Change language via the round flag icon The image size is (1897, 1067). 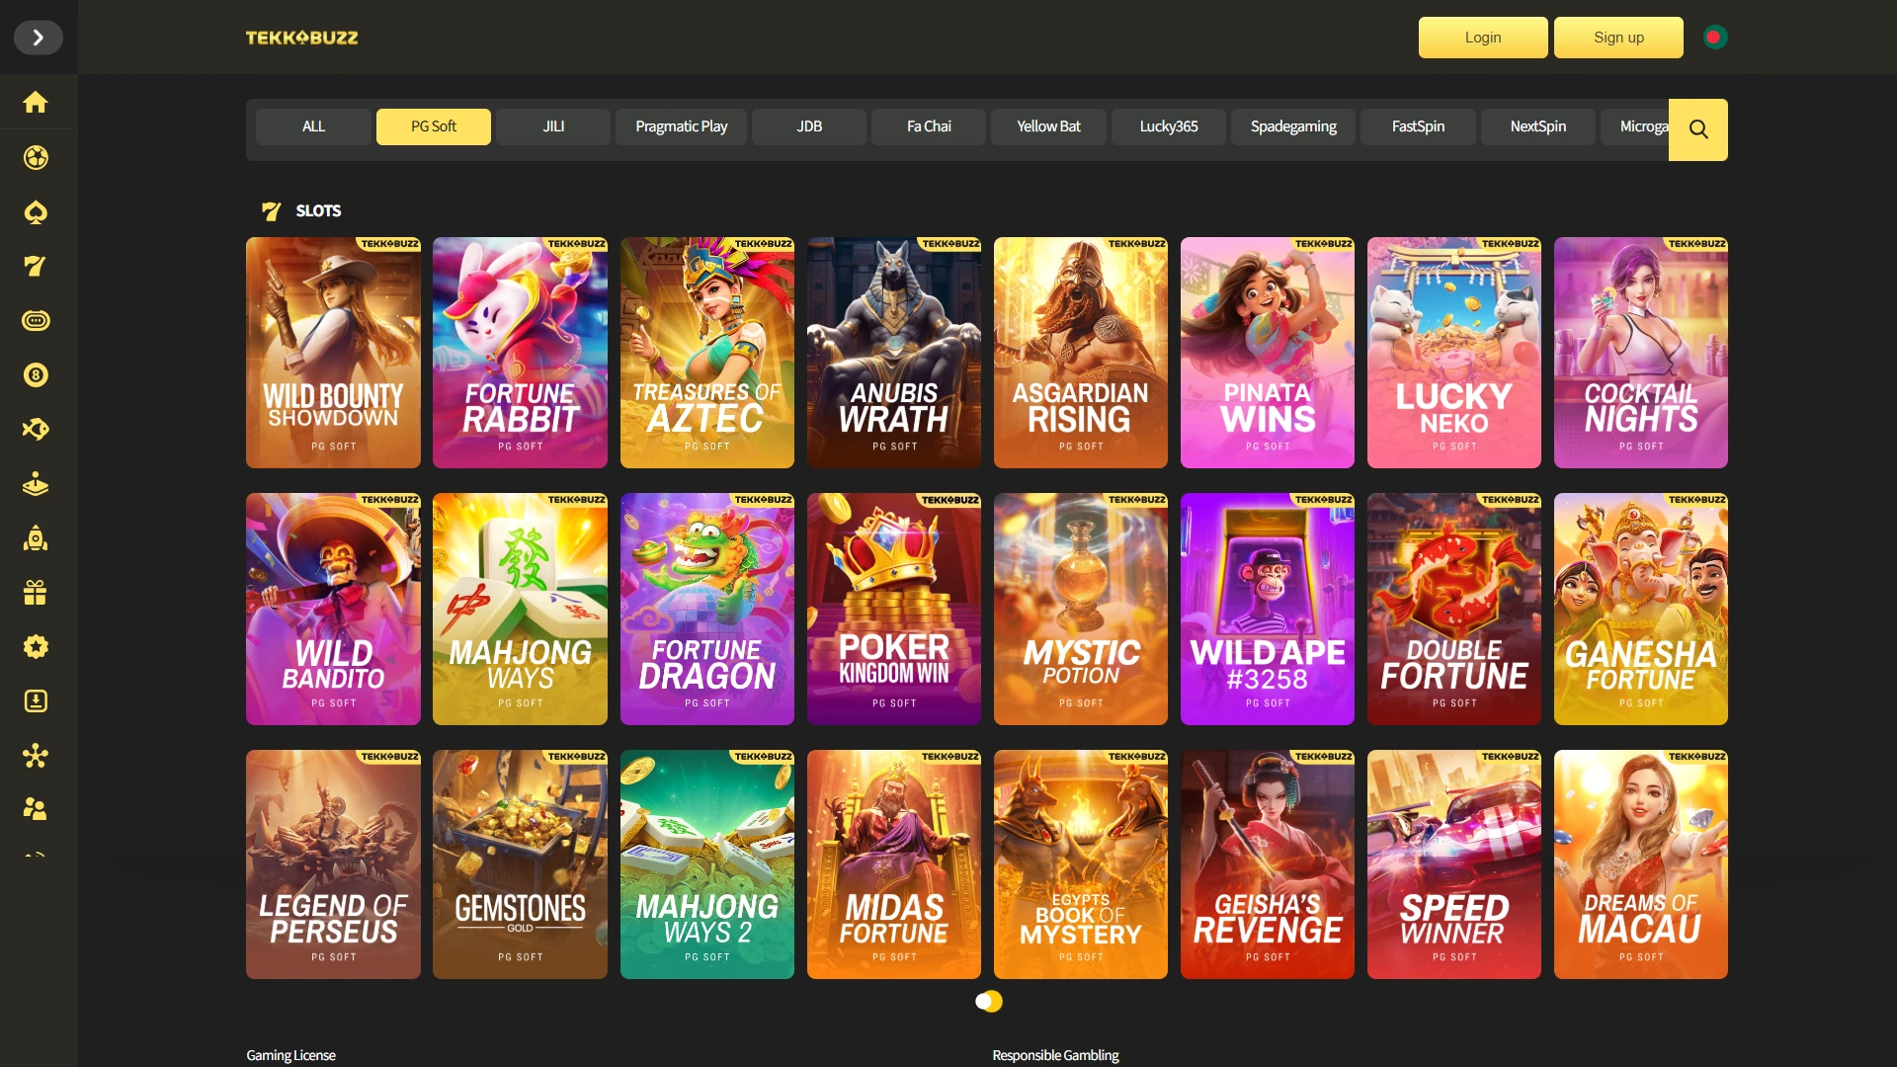pos(1715,38)
